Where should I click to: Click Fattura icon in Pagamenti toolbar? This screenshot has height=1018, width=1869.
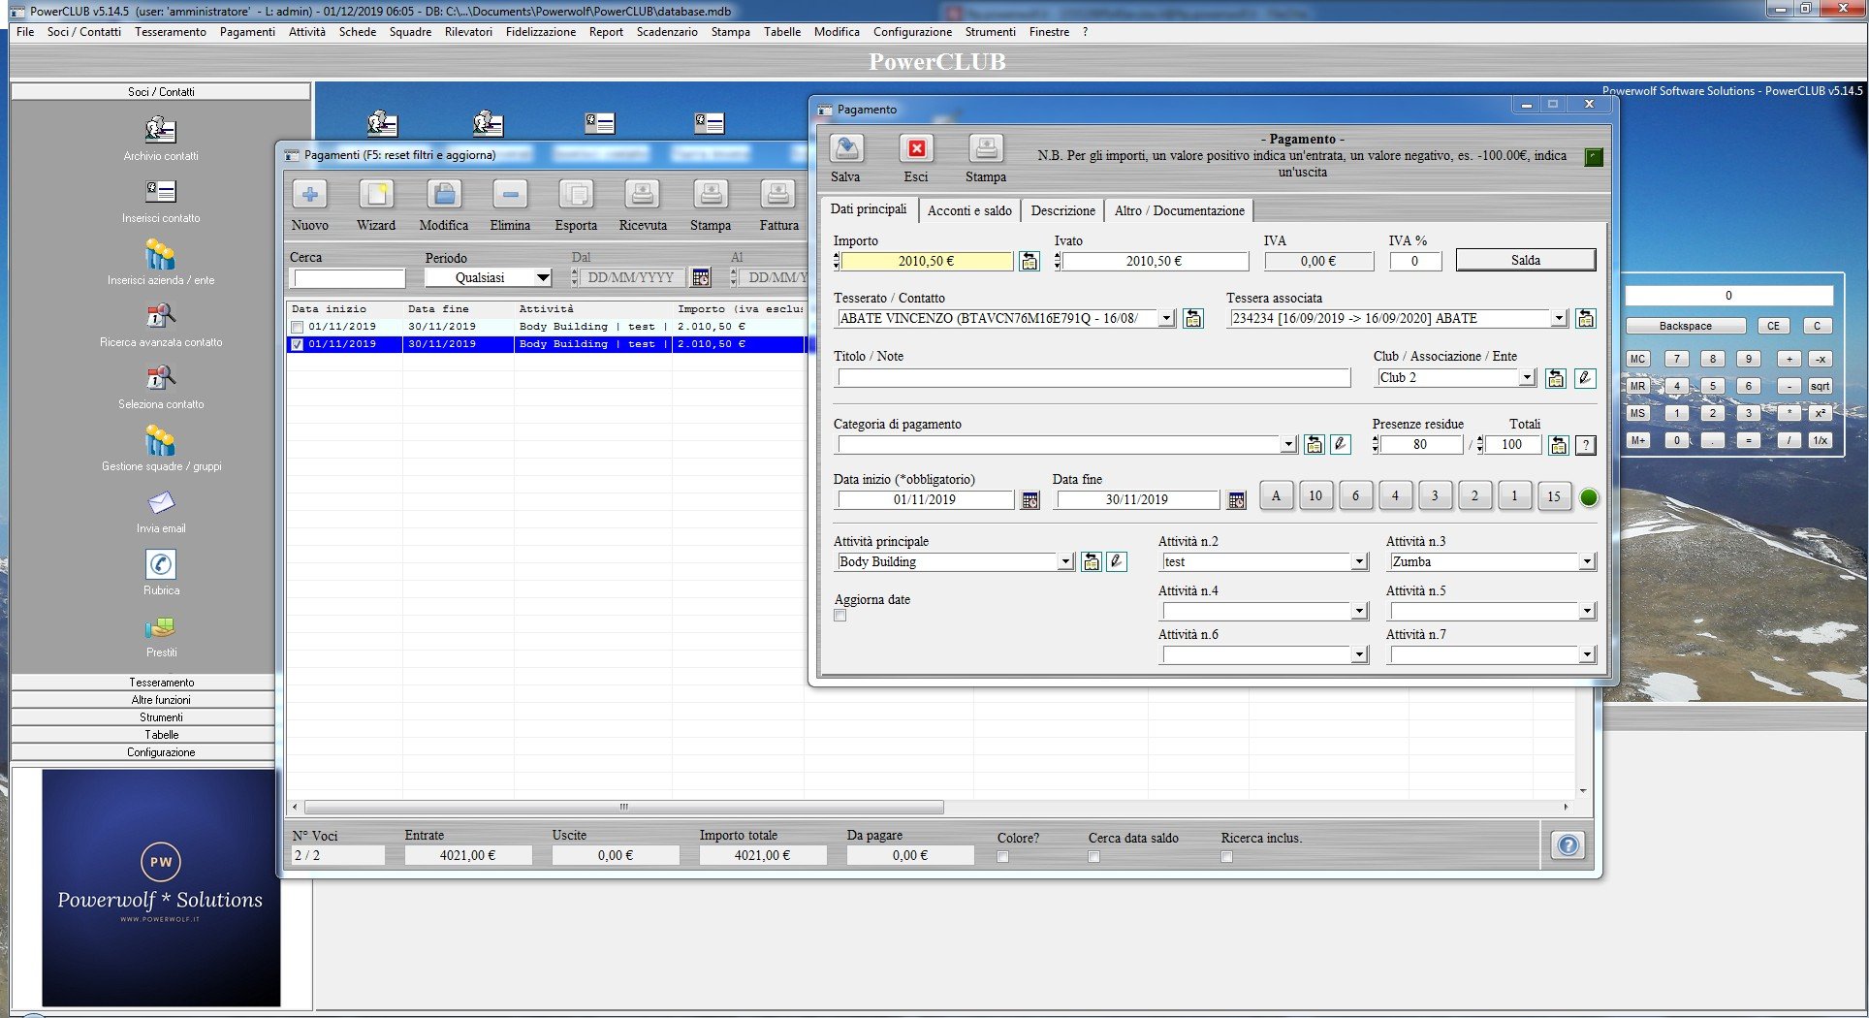pyautogui.click(x=778, y=195)
